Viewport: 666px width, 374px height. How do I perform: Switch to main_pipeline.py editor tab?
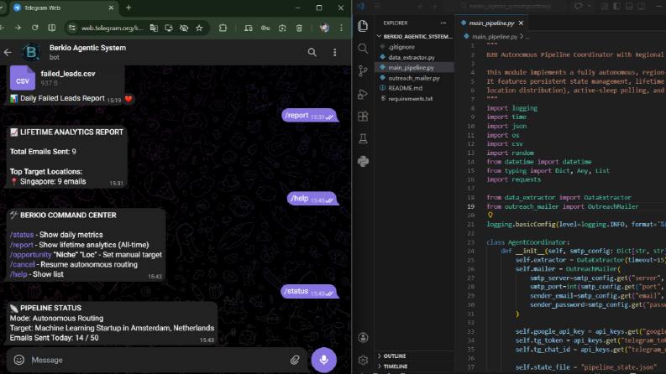(x=491, y=23)
